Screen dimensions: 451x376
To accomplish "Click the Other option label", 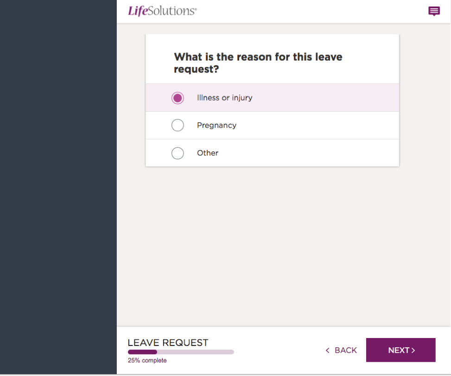I will click(207, 153).
